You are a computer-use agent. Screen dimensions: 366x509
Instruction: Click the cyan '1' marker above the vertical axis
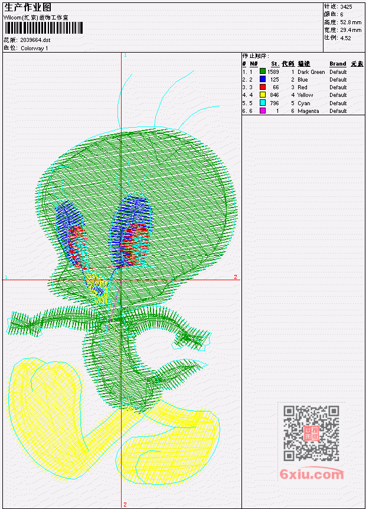125,55
